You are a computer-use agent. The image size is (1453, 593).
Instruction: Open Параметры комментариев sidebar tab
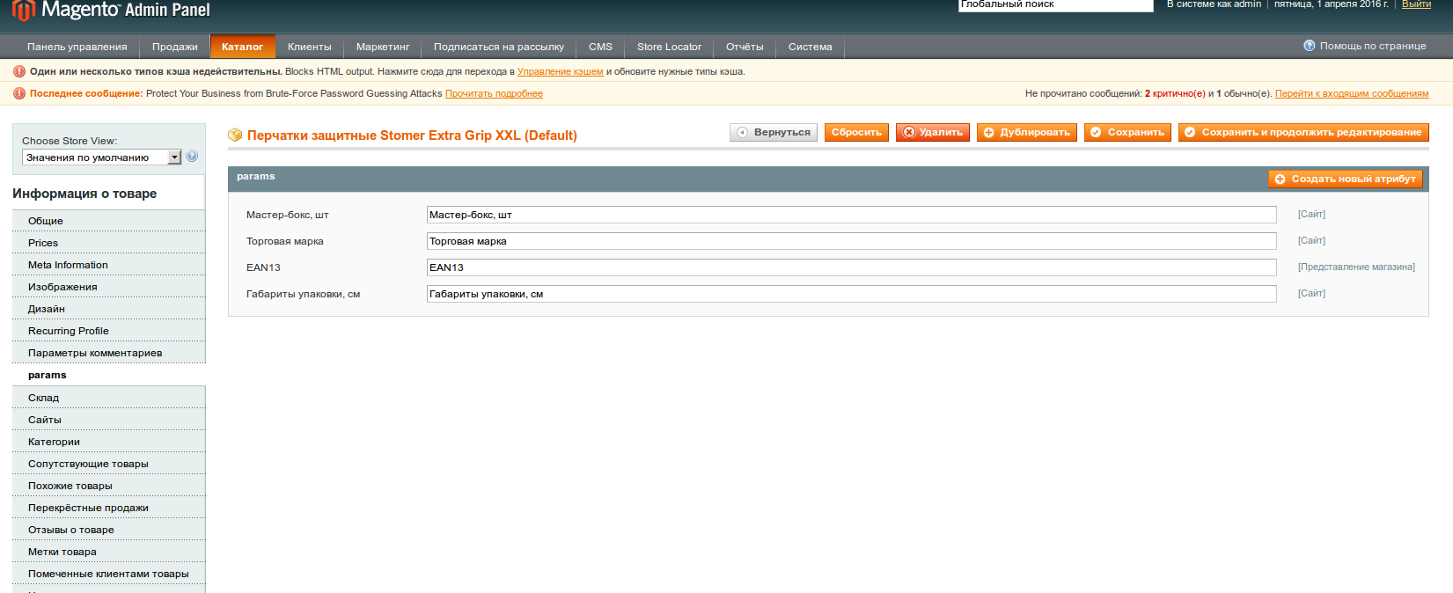click(109, 353)
